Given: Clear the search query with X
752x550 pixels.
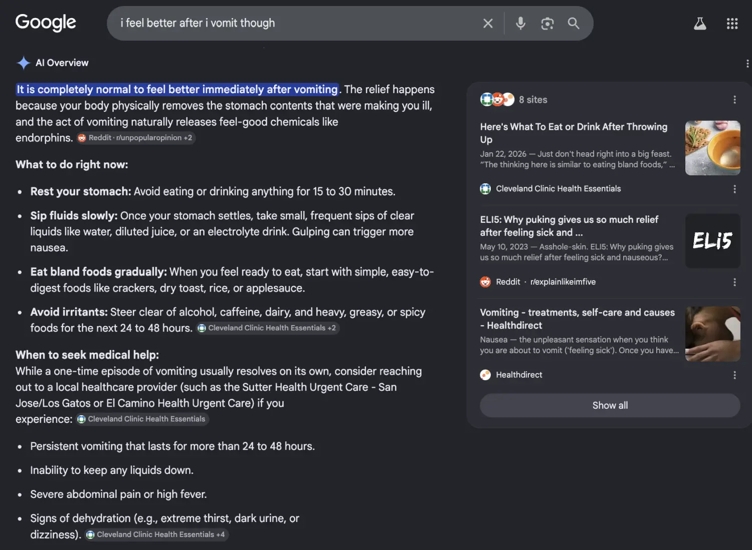Looking at the screenshot, I should 488,23.
